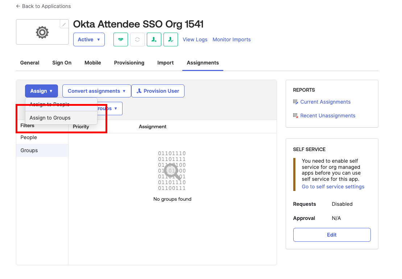
Task: Click the N/A Approval value
Action: click(x=336, y=218)
